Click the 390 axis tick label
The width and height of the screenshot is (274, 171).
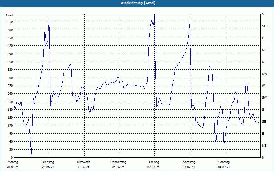10,54
